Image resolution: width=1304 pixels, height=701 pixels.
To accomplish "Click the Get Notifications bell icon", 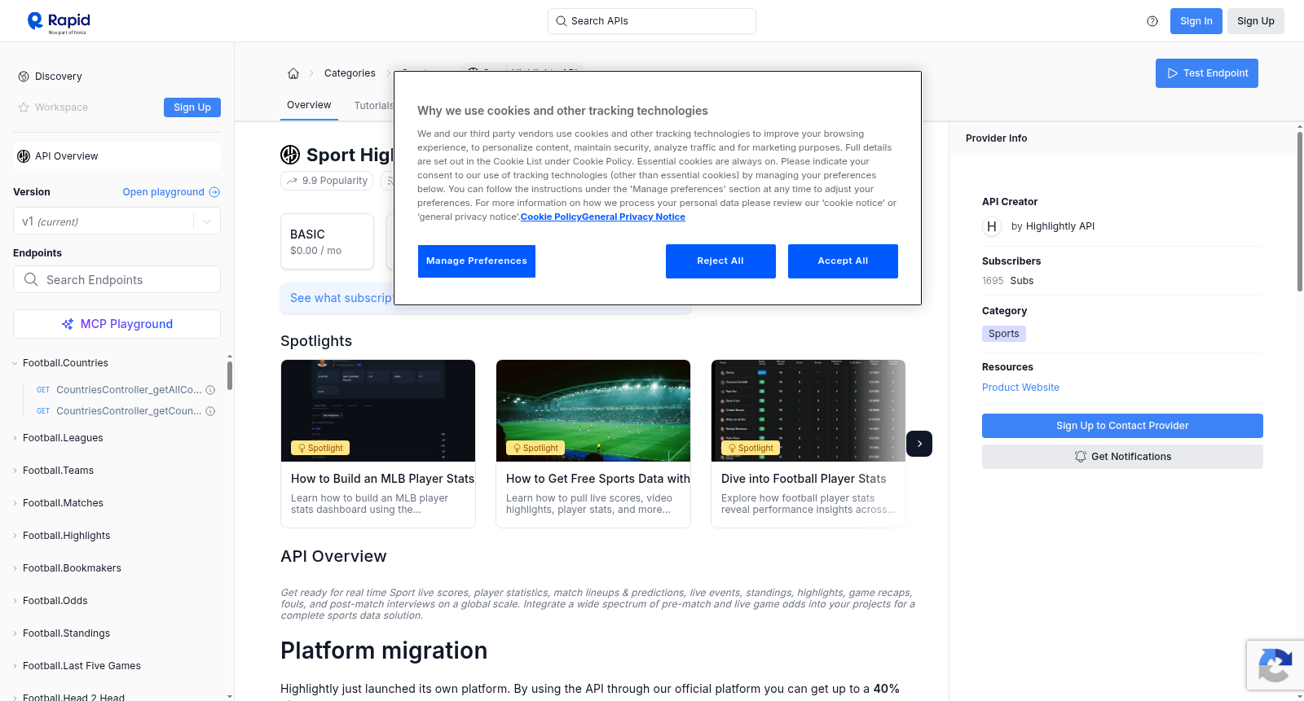I will pyautogui.click(x=1081, y=457).
